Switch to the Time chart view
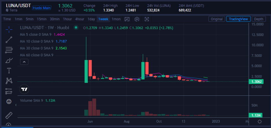 point(7,19)
